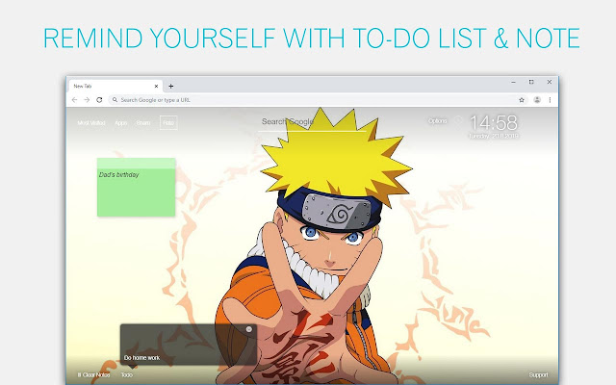
Task: Open the Chrome profile avatar
Action: (x=537, y=100)
